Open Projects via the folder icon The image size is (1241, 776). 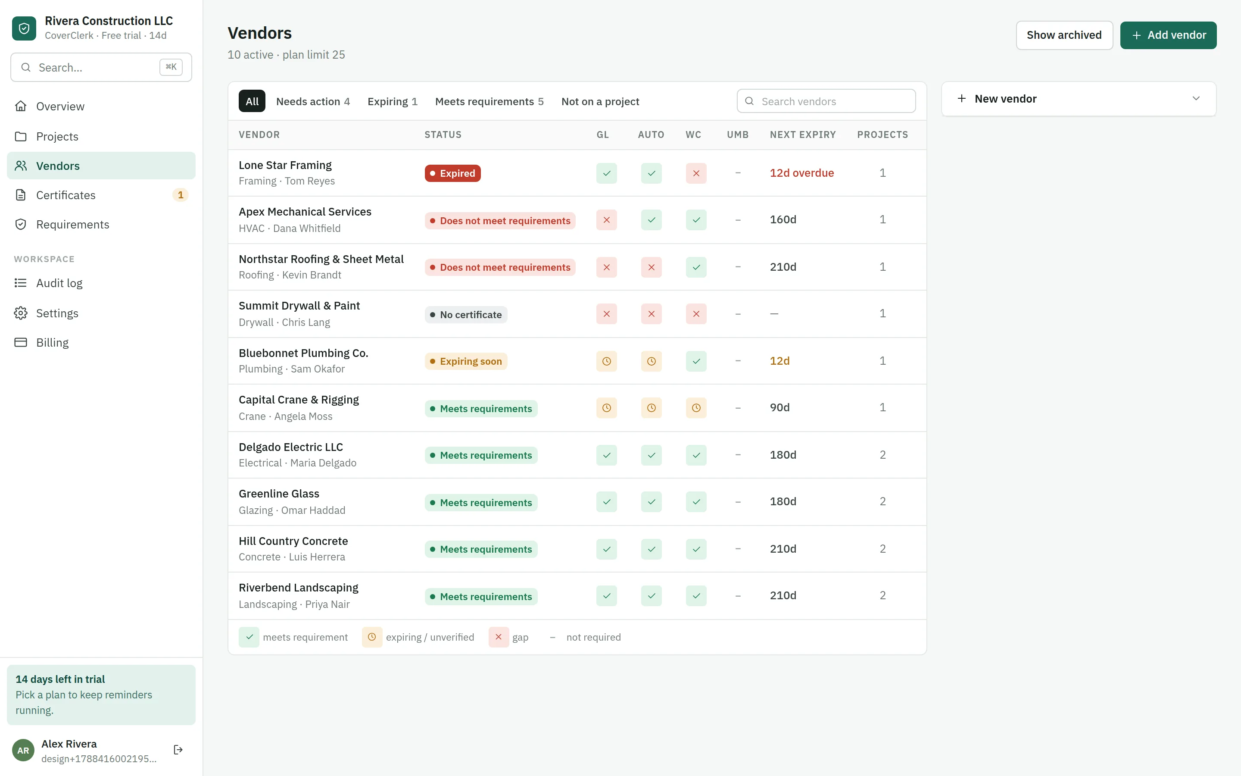[21, 137]
